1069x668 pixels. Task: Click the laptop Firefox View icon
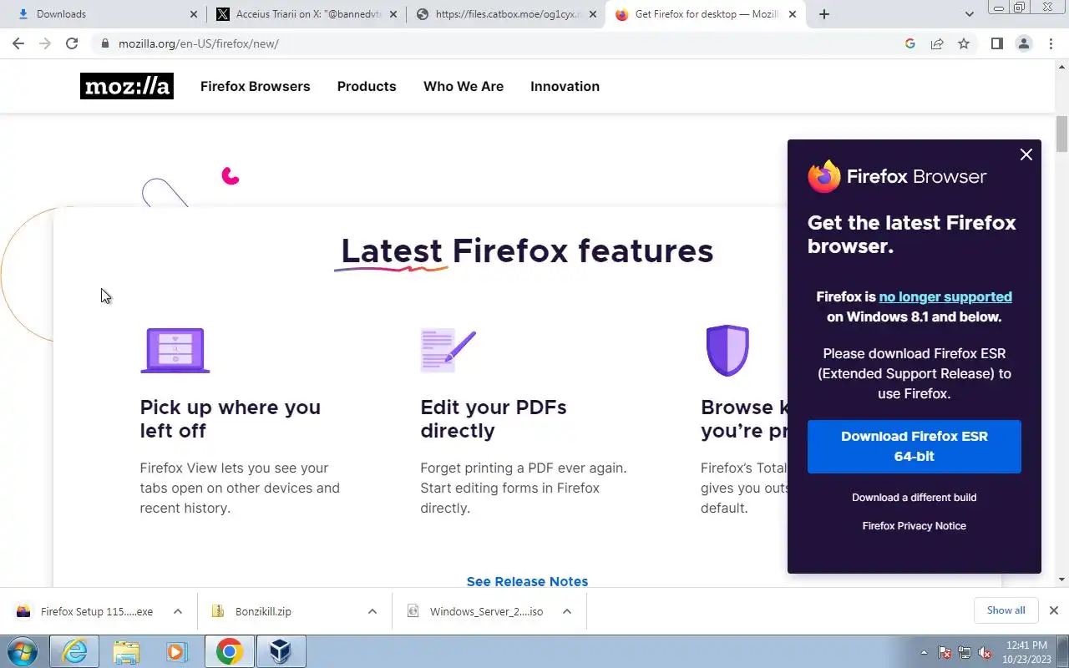175,350
